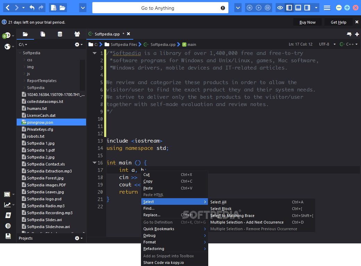Click the Go to Anything search field
Image resolution: width=361 pixels, height=266 pixels.
click(x=160, y=8)
